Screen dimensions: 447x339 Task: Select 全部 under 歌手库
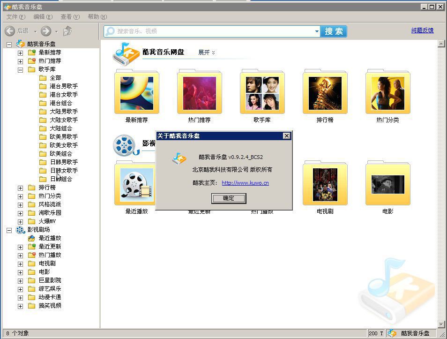(55, 78)
